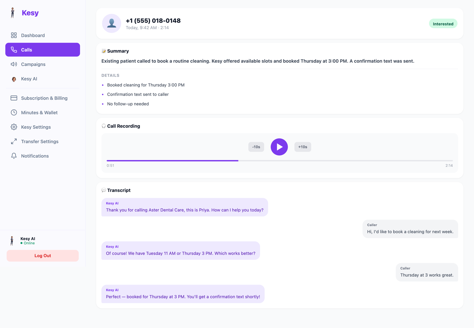Screen dimensions: 474x328
Task: Go to Kesy AI page label in sidebar
Action: 29,79
